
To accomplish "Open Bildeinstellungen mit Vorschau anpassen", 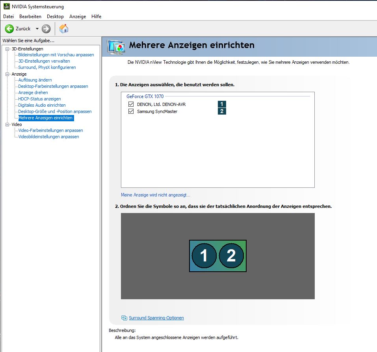I will click(56, 55).
